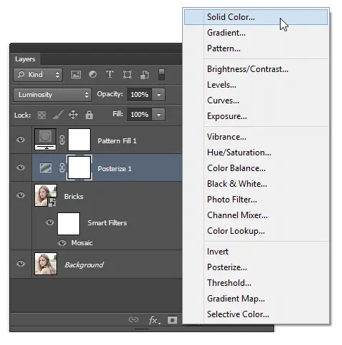Choose Selective Color... adjustment

256,314
